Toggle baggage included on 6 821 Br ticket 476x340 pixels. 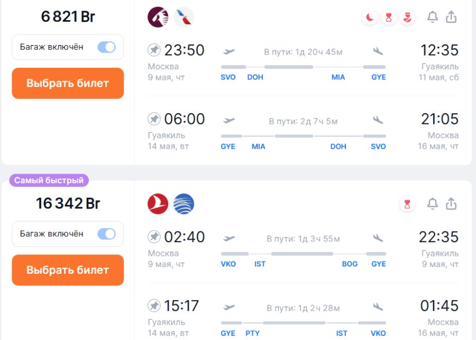[x=106, y=47]
